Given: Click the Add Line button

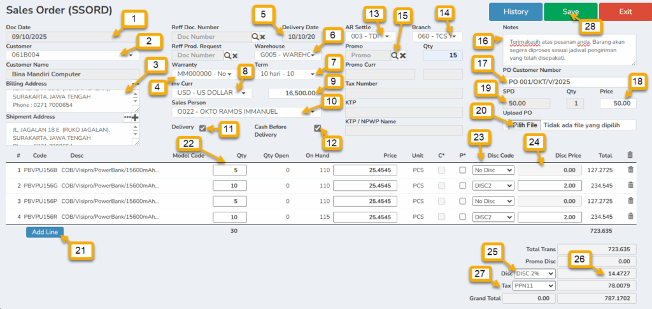Looking at the screenshot, I should (x=45, y=232).
